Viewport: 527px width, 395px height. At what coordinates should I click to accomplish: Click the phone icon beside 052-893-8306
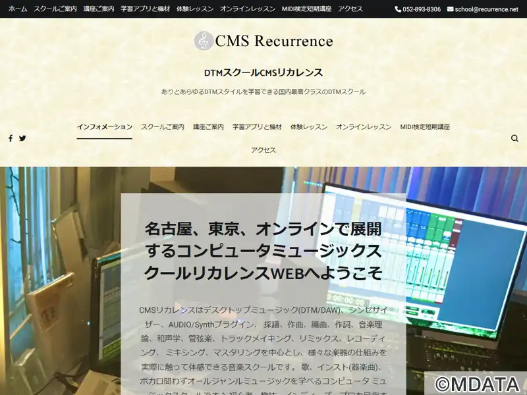click(398, 9)
